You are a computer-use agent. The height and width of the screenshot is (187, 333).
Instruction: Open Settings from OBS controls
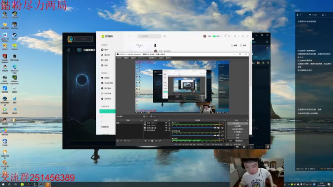click(238, 135)
